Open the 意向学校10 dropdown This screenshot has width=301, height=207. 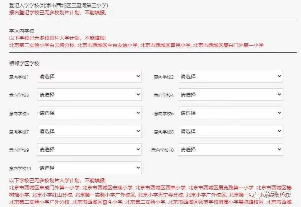coord(231,150)
